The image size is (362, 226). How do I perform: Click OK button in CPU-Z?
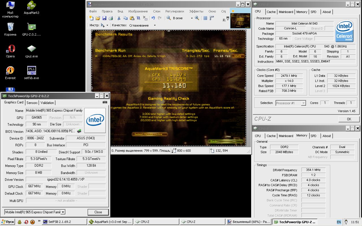coord(349,119)
